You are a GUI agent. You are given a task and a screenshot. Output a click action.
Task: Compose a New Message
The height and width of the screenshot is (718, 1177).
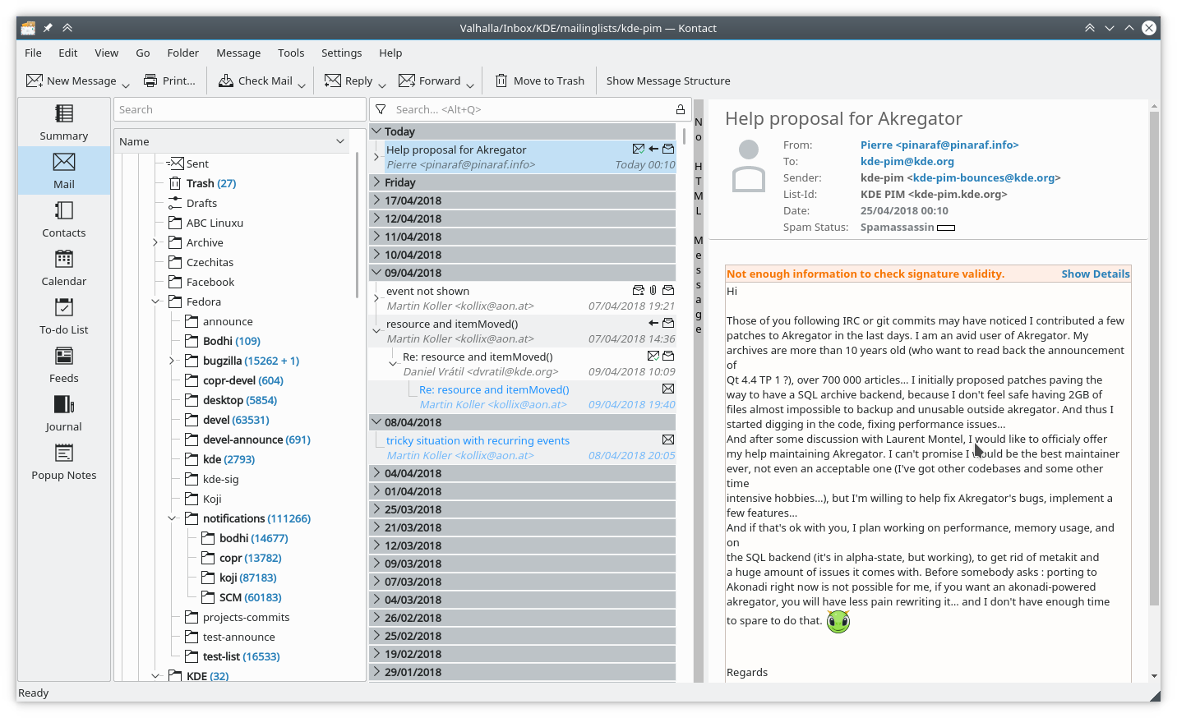[x=72, y=81]
